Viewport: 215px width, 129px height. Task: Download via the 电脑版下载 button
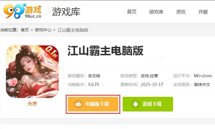pyautogui.click(x=93, y=104)
